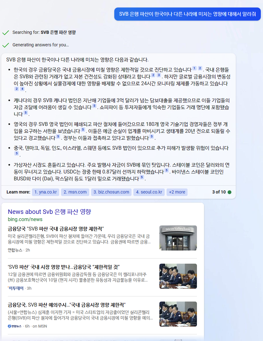
Task: Open citation 5 after 있다고 경고했습니다
Action: pyautogui.click(x=58, y=136)
